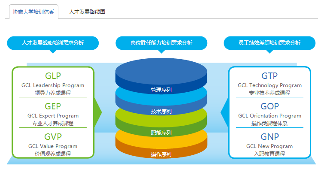This screenshot has height=172, width=324.
Task: Click the 操作类课程体系 label
Action: (269, 124)
